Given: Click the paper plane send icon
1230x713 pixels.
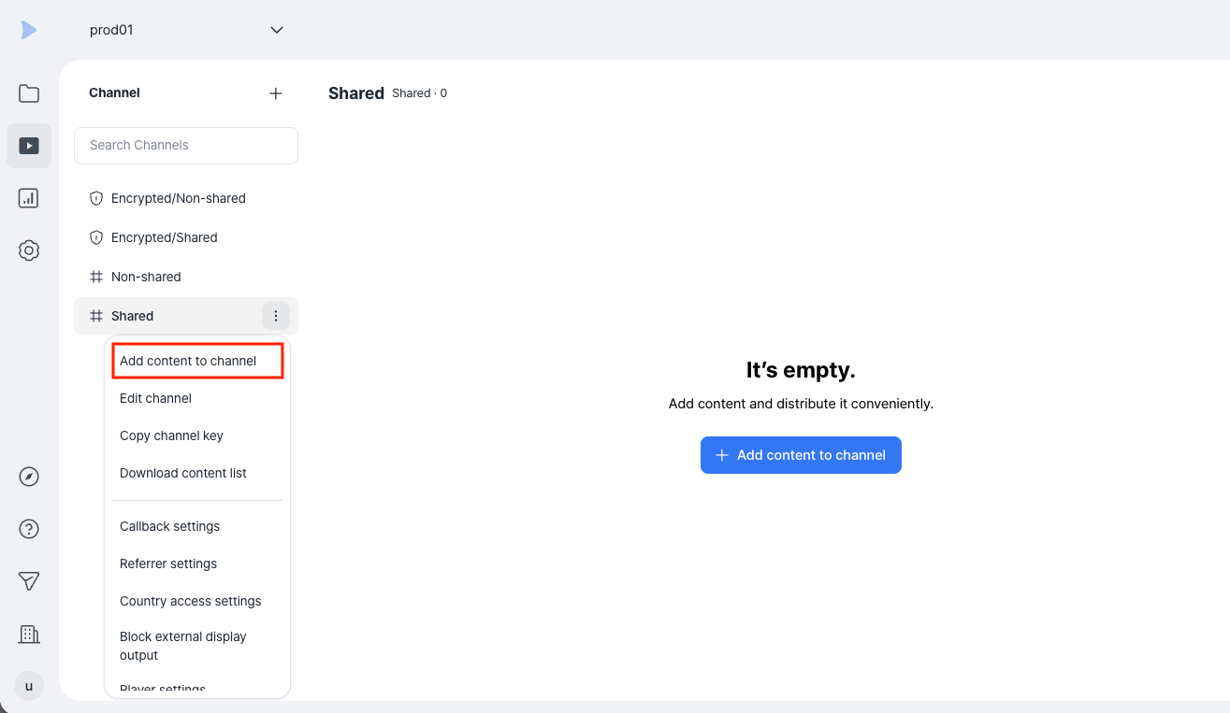Looking at the screenshot, I should [x=29, y=581].
